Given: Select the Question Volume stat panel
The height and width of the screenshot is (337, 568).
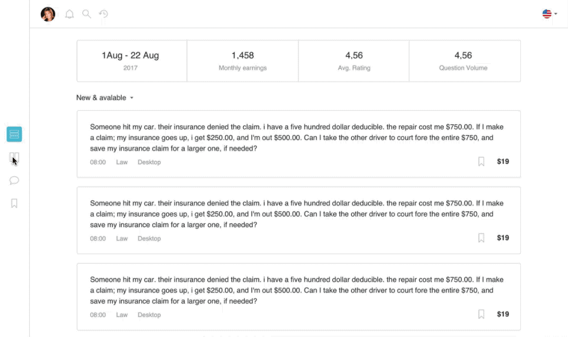Looking at the screenshot, I should coord(463,61).
